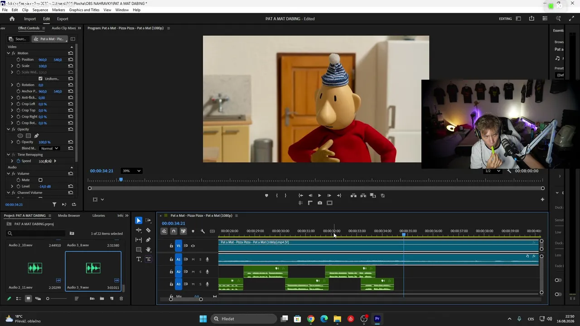
Task: Play the Program monitor preview
Action: (x=319, y=196)
